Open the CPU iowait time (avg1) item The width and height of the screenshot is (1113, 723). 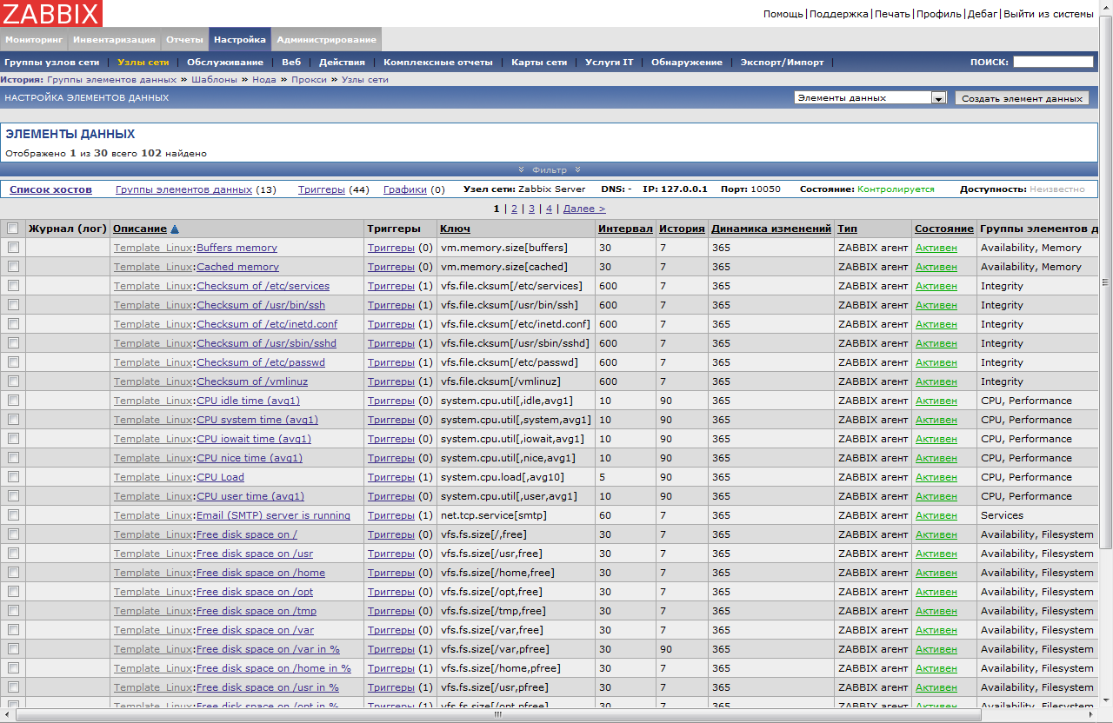tap(254, 439)
